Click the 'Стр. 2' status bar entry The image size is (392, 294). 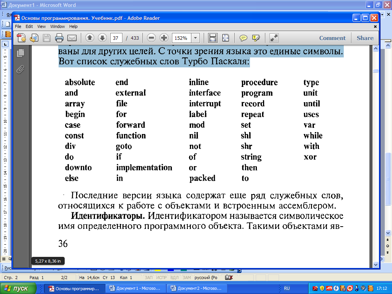[x=11, y=278]
